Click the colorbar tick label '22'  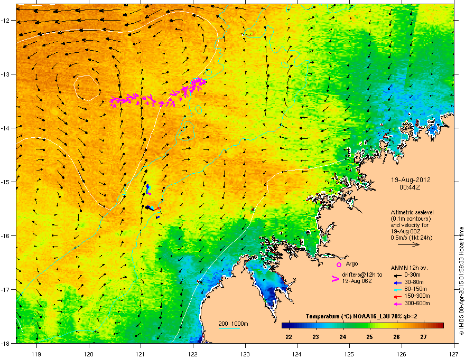click(x=289, y=337)
